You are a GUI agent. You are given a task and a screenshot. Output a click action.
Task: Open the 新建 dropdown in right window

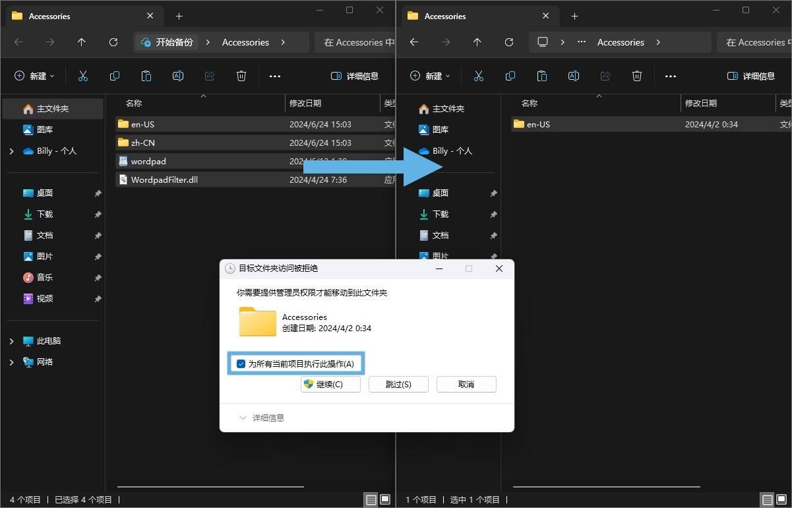(x=430, y=76)
